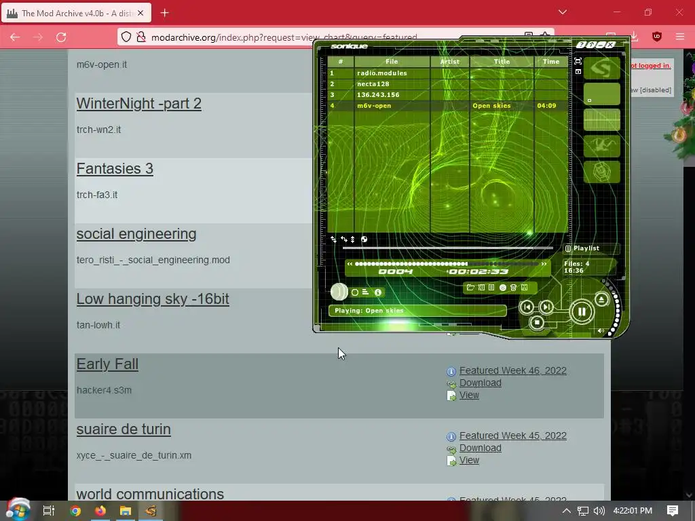Open a new browser tab

[164, 13]
